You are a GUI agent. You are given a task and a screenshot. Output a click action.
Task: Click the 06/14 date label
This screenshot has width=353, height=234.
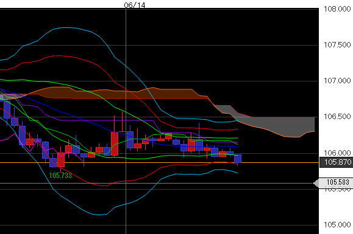point(135,5)
